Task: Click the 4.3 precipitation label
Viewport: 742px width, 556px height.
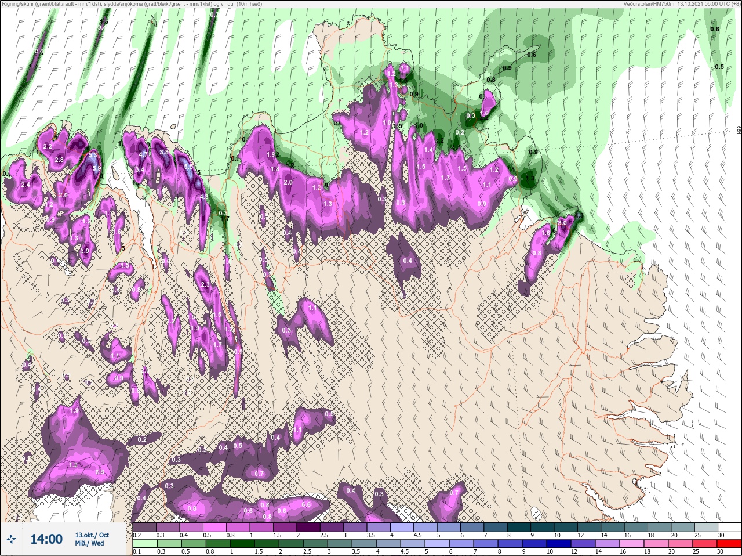Action: click(203, 197)
